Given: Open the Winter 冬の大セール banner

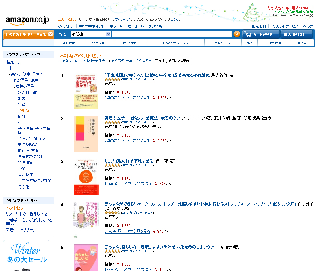Looking at the screenshot, I should 26,255.
